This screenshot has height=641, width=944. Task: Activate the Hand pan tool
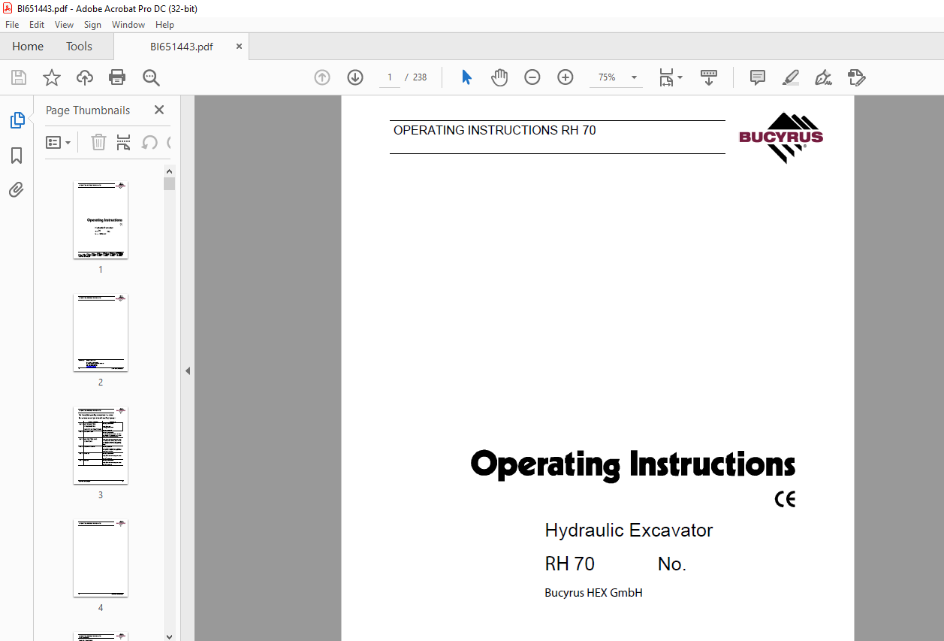(499, 77)
